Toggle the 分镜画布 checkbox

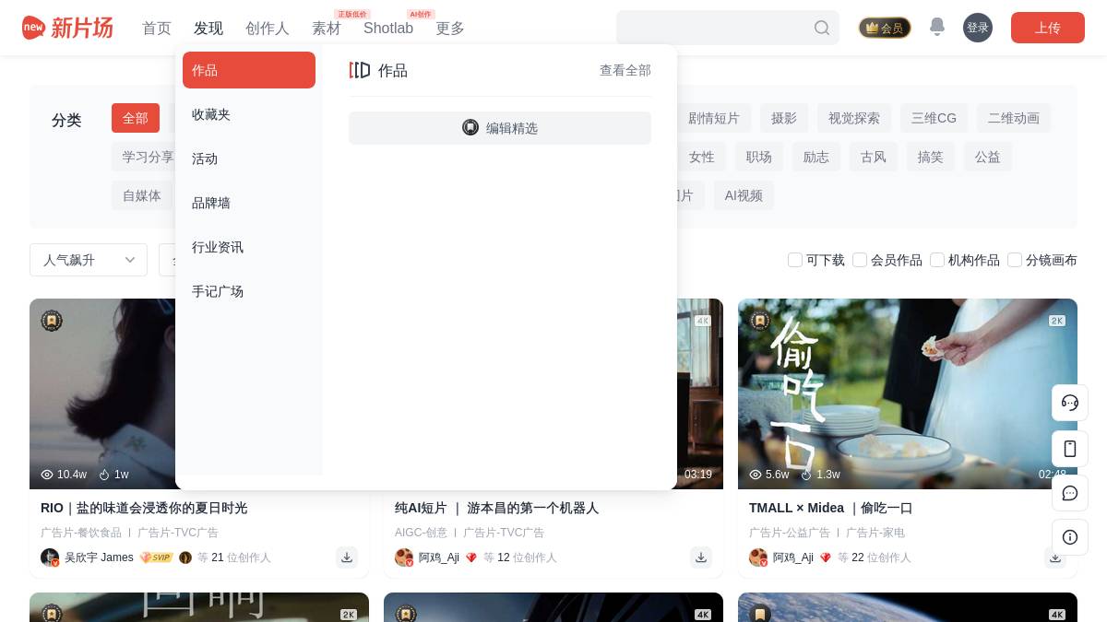point(1015,260)
